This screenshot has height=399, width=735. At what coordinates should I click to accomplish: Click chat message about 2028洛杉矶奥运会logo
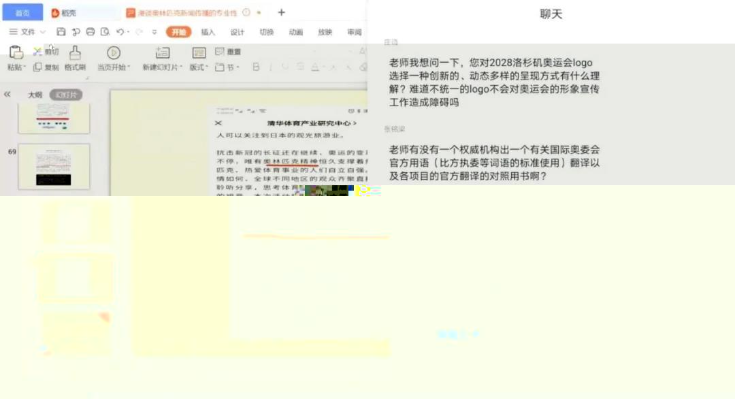tap(494, 82)
